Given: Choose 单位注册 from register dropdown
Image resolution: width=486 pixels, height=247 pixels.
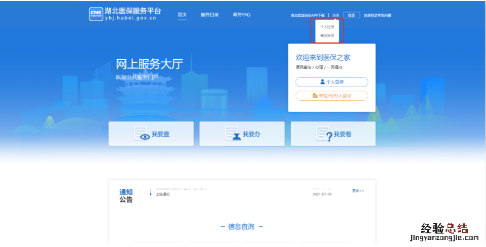Looking at the screenshot, I should (x=327, y=36).
